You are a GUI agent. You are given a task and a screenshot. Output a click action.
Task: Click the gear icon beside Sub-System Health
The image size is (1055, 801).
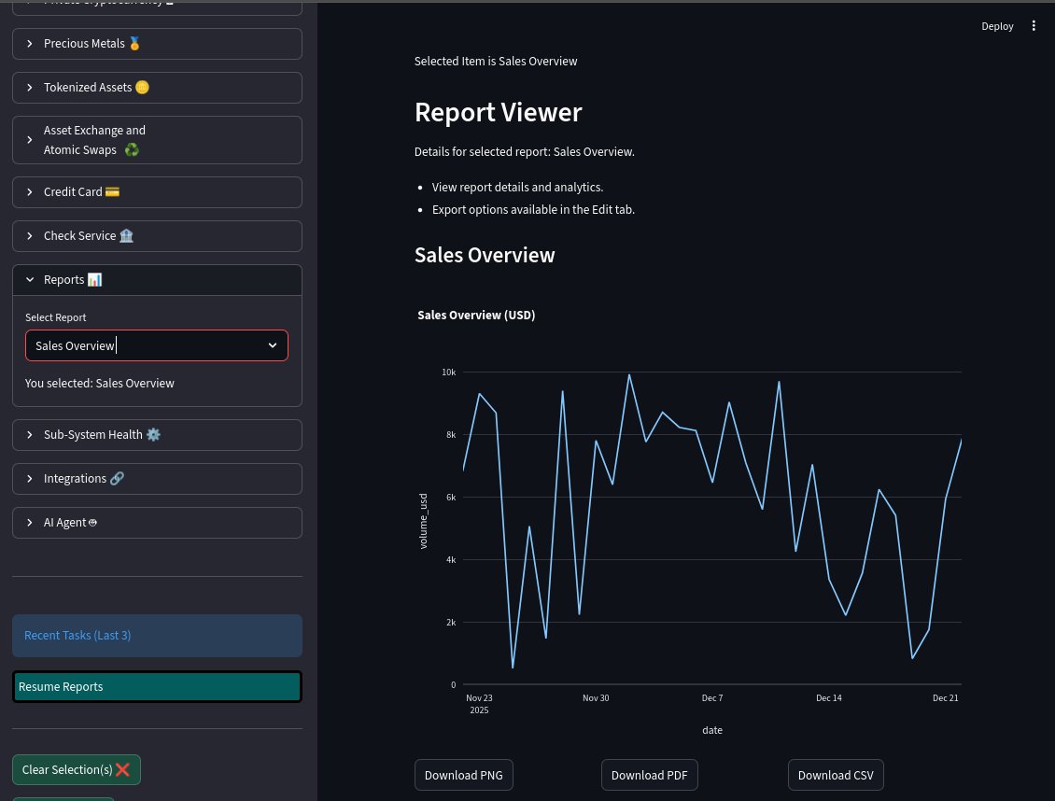154,435
